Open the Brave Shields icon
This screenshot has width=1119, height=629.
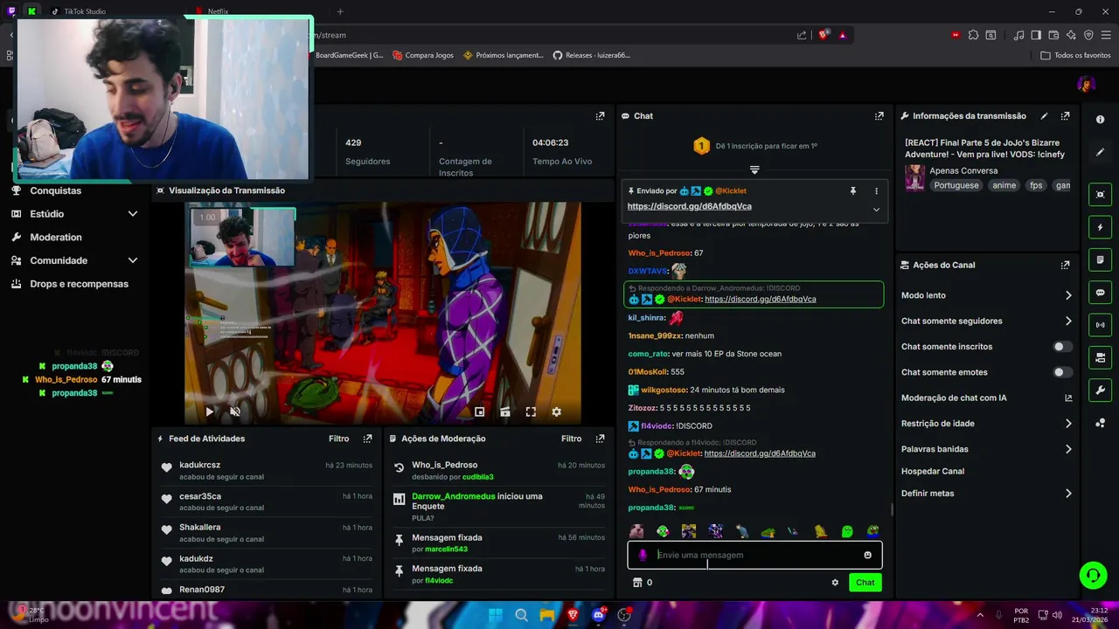click(x=823, y=35)
